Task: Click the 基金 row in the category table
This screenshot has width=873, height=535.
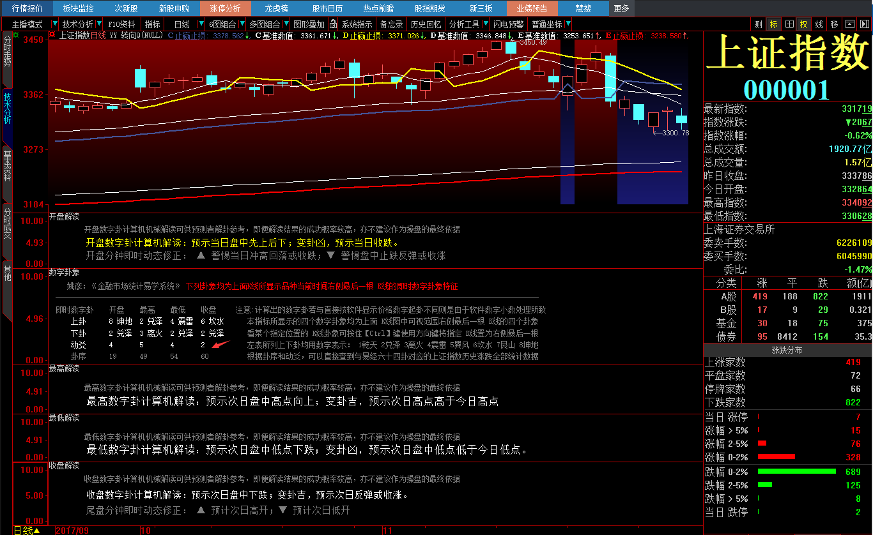Action: (x=788, y=323)
